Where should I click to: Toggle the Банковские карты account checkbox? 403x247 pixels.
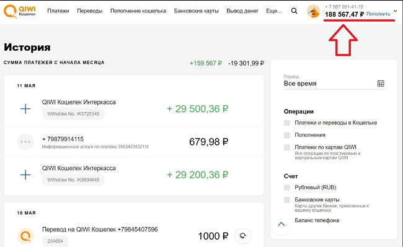287,200
